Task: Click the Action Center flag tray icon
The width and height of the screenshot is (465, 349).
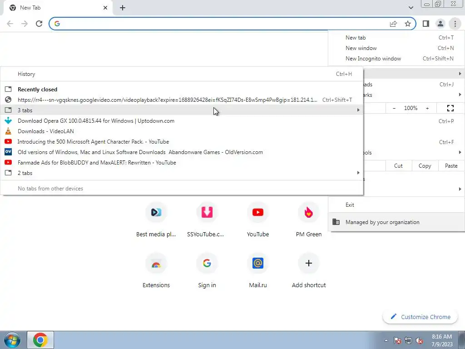Action: point(397,340)
